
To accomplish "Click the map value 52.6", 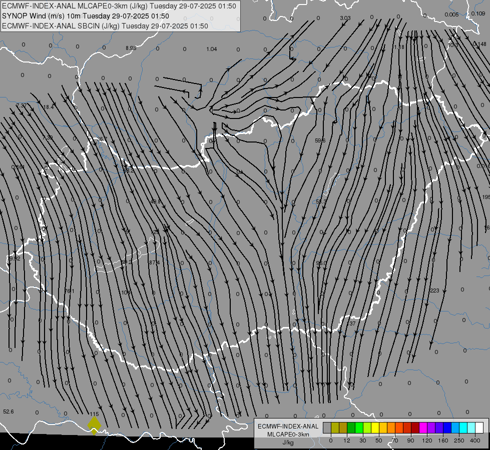I will (9, 411).
